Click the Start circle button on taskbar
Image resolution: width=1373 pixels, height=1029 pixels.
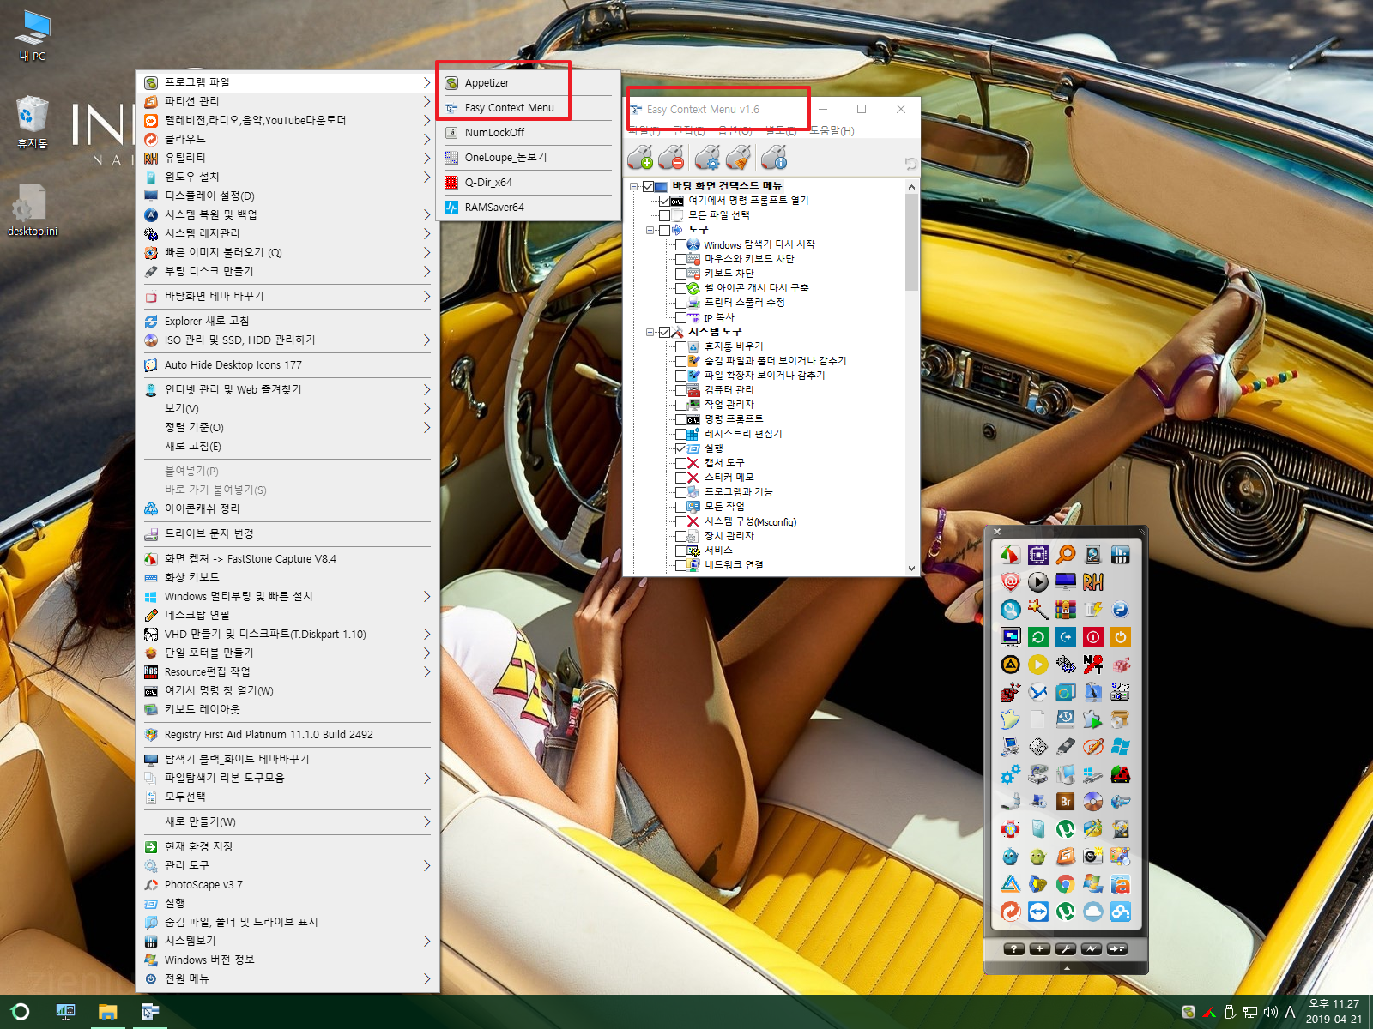21,1012
